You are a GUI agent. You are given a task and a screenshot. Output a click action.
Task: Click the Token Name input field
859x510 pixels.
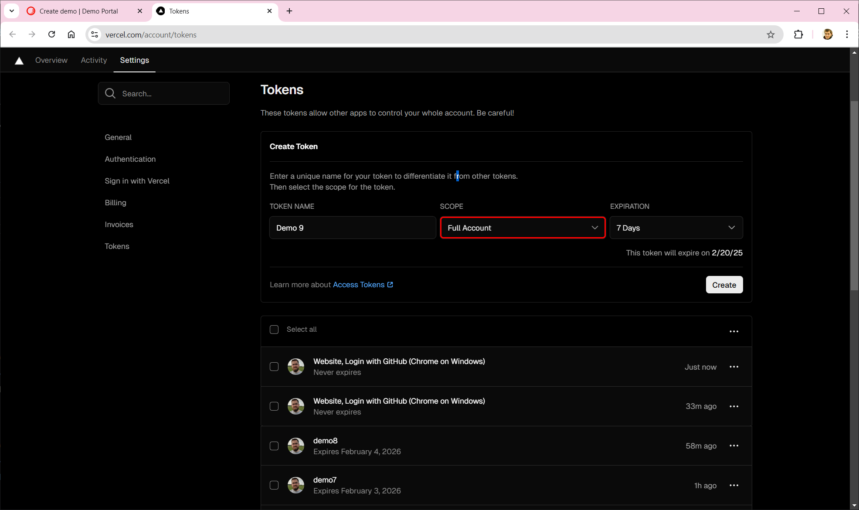[x=353, y=228]
